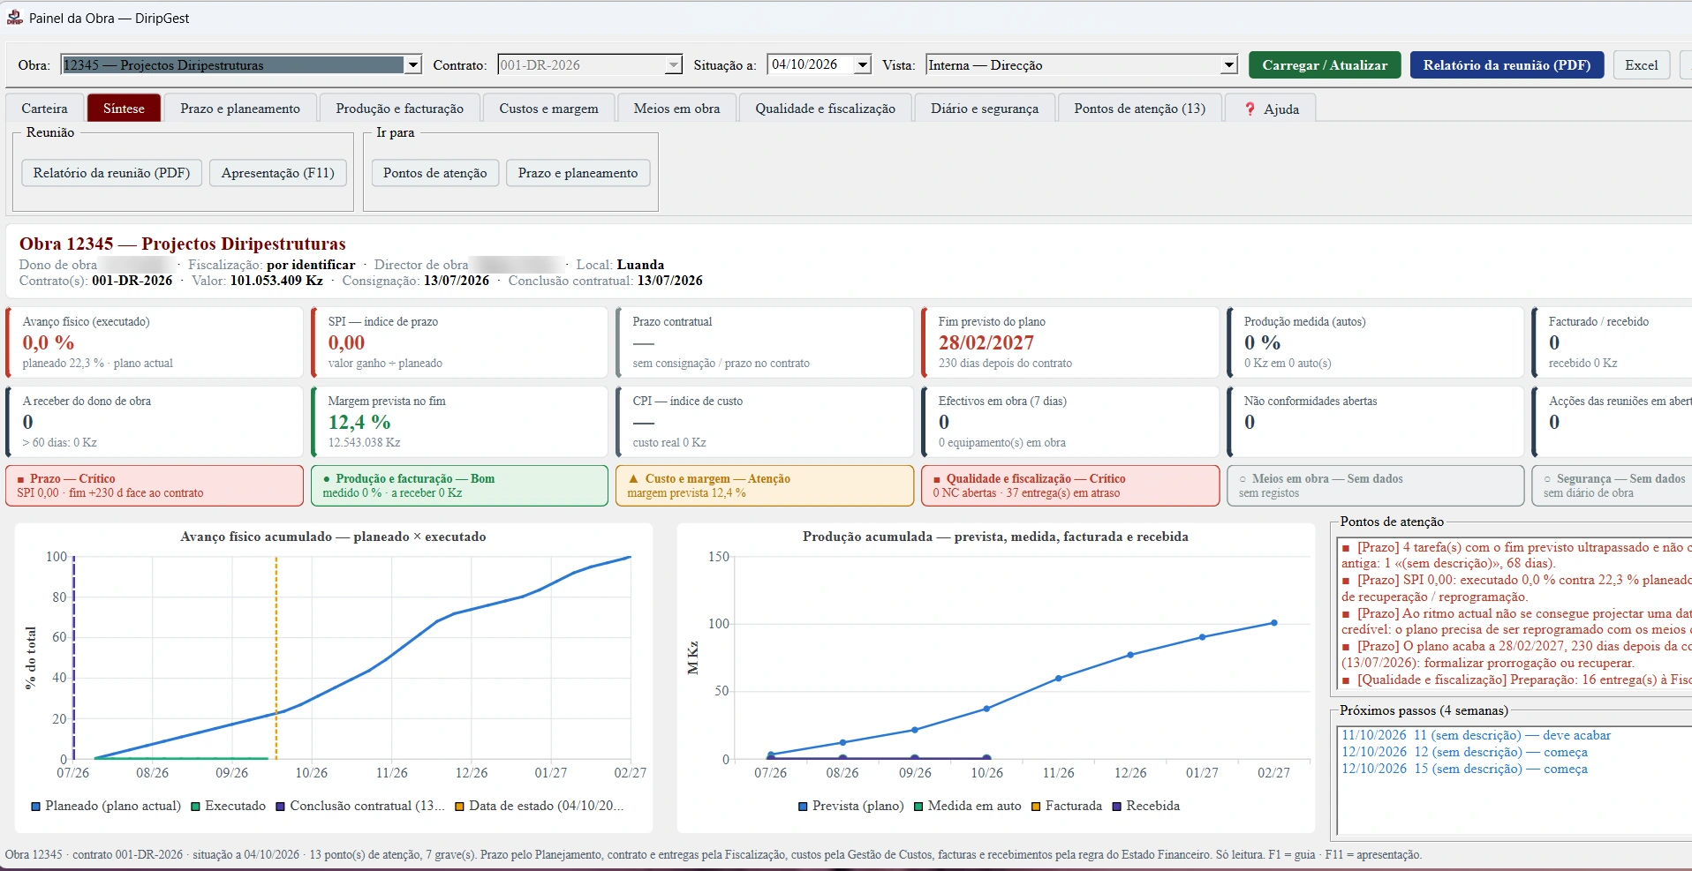Open the Diário e segurança tab
This screenshot has width=1692, height=871.
[985, 109]
